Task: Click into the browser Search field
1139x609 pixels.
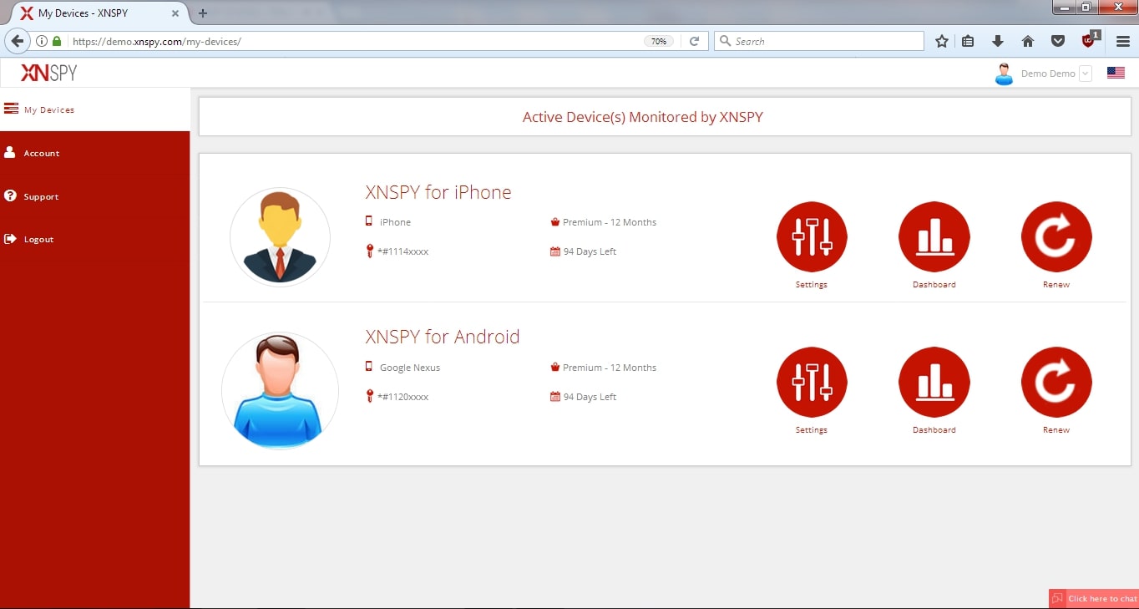Action: point(819,41)
